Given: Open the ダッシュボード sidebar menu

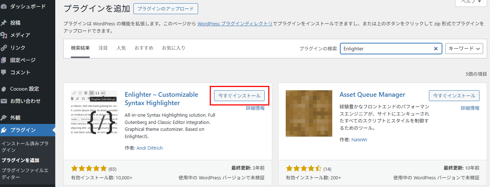Looking at the screenshot, I should pos(28,6).
